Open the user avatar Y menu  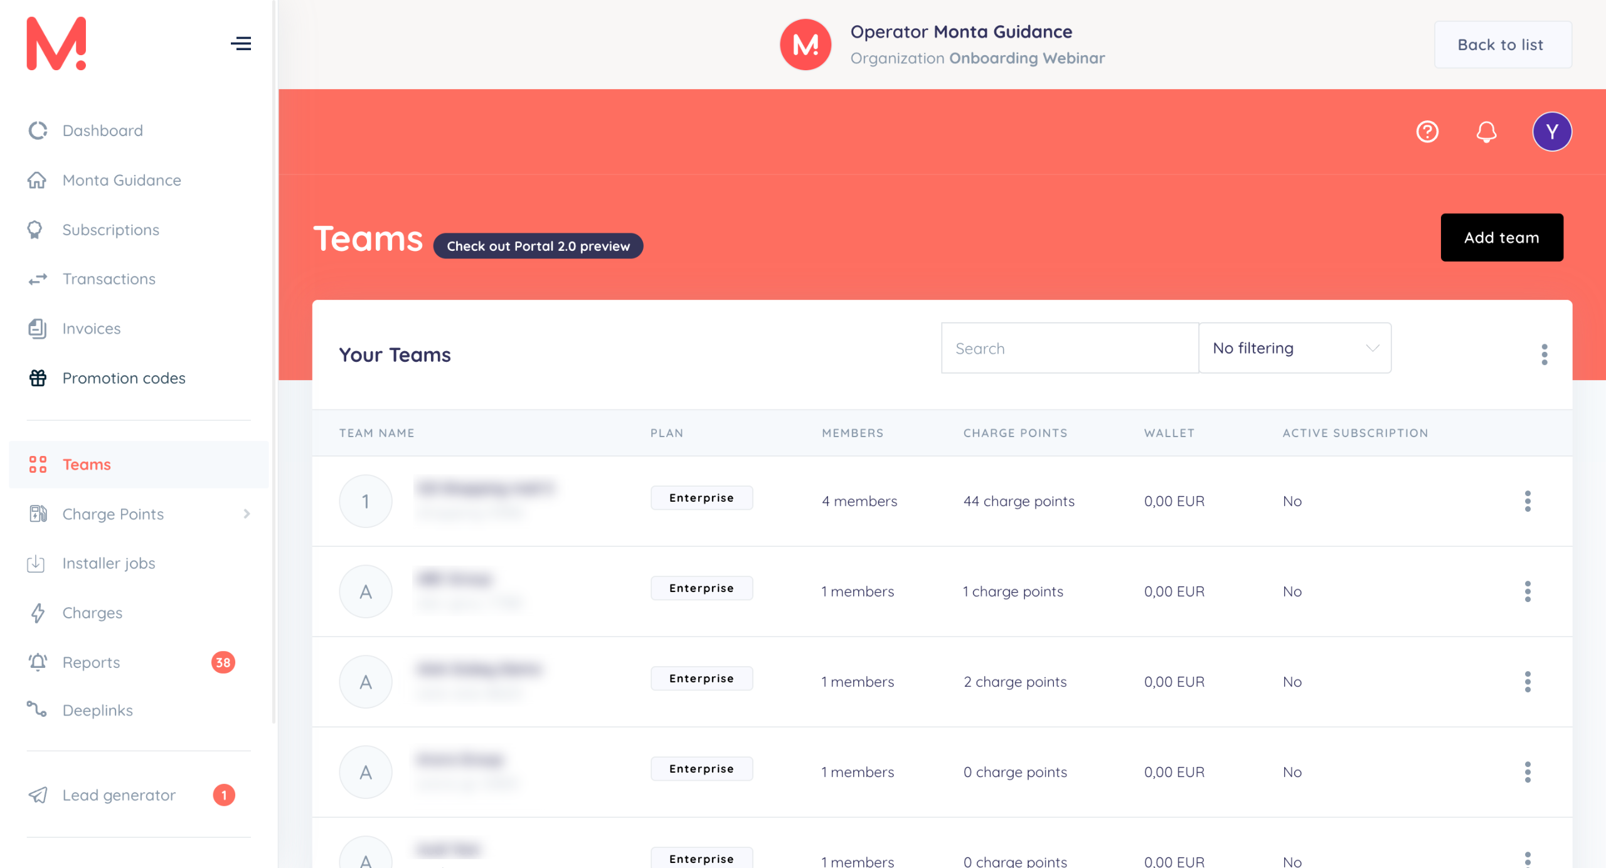coord(1551,132)
